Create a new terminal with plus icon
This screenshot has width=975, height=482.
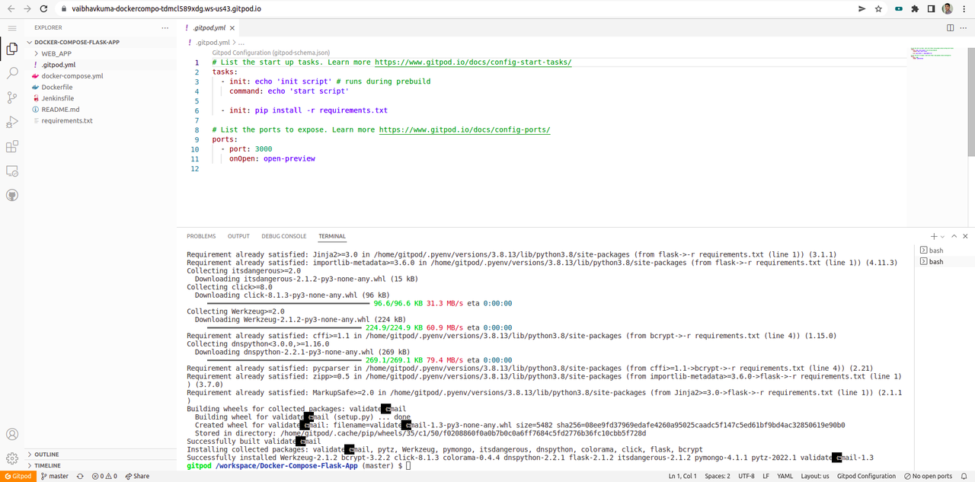pyautogui.click(x=934, y=236)
